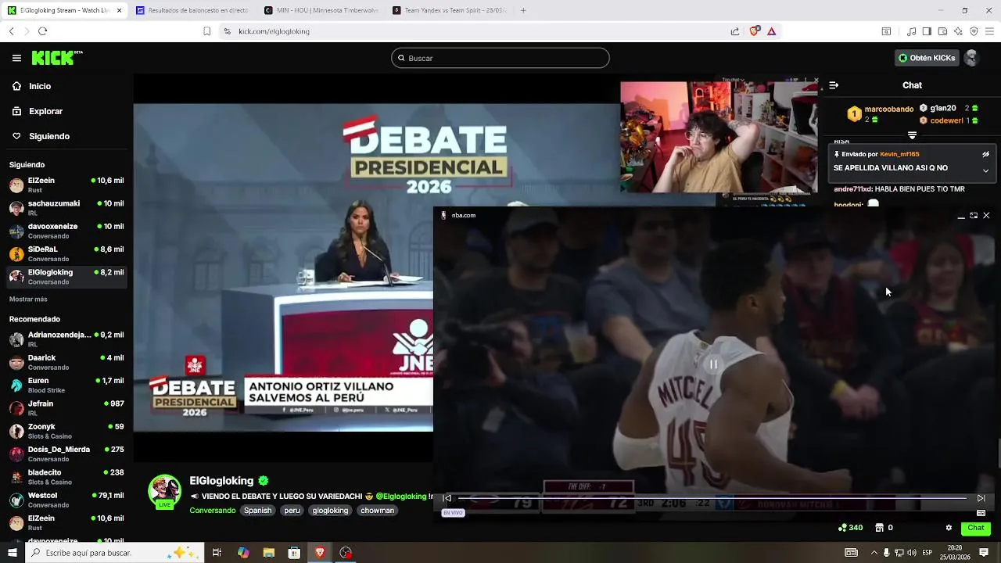Open the shop icon showing 0
This screenshot has height=563, width=1001.
[x=884, y=528]
